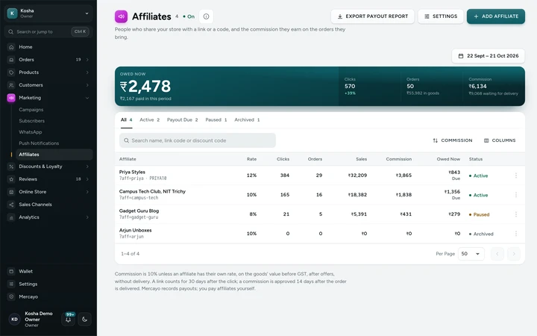Expand the Products submenu chevron
Viewport: 537px width, 336px height.
point(87,72)
